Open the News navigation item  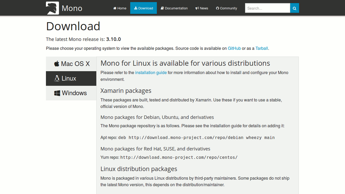pyautogui.click(x=202, y=8)
